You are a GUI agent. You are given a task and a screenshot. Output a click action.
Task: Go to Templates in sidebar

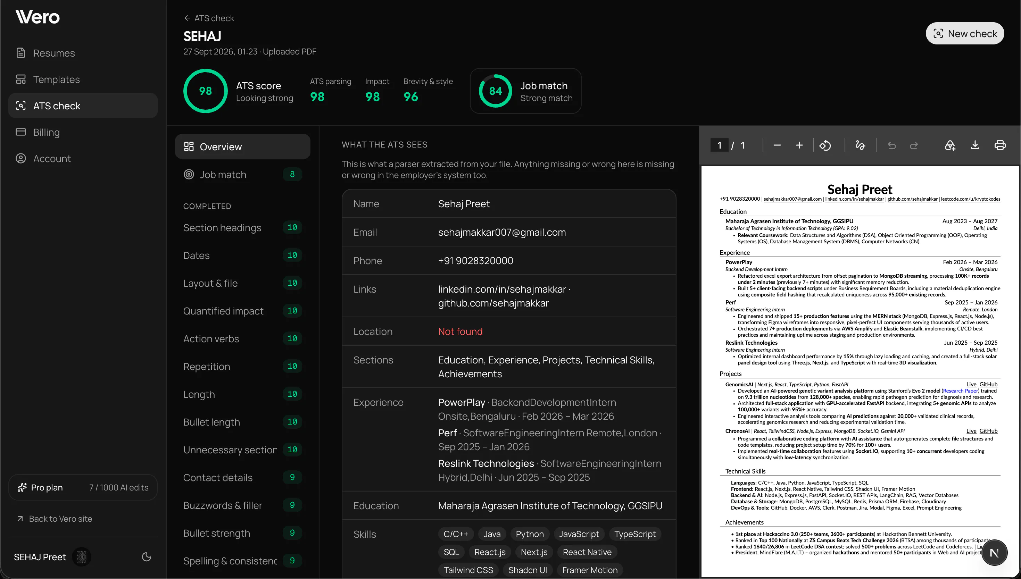pyautogui.click(x=83, y=79)
